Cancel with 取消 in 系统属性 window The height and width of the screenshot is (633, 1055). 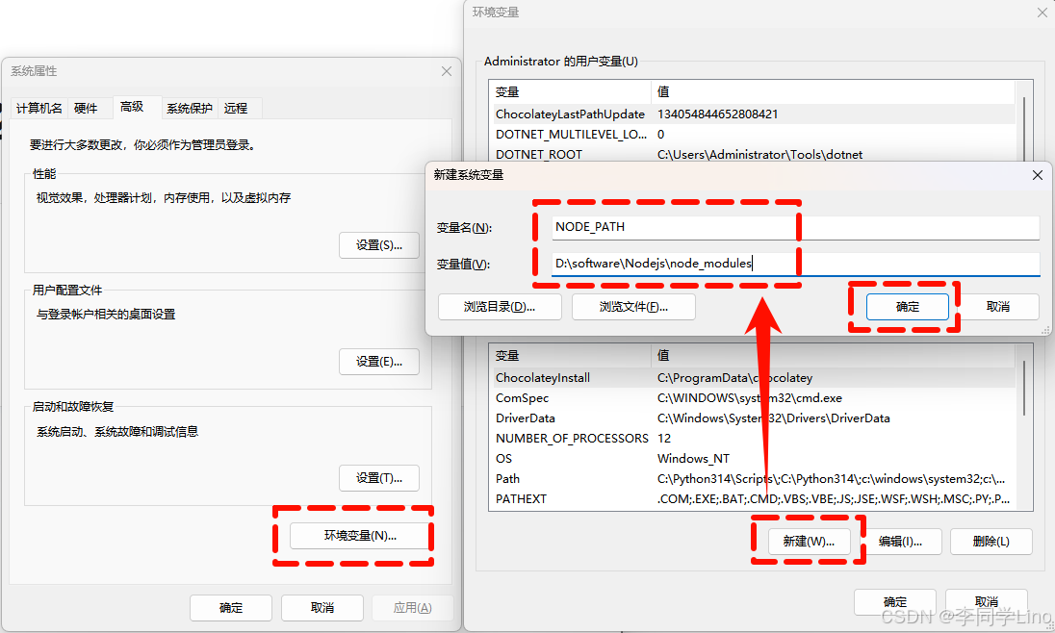(x=322, y=608)
